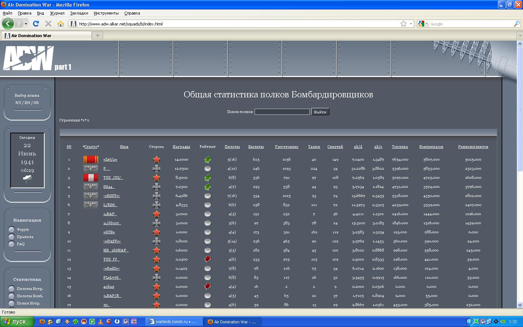Image resolution: width=523 pixels, height=327 pixels.
Task: Open the Инструменты menu
Action: point(106,13)
